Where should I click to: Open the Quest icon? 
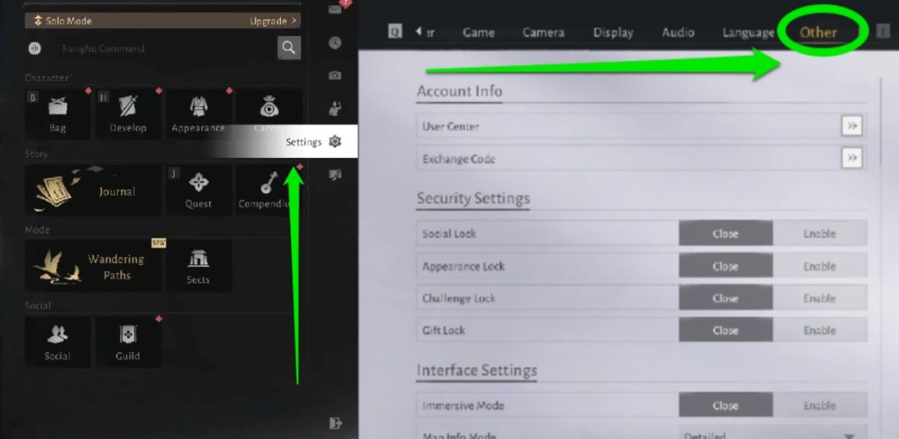(198, 189)
